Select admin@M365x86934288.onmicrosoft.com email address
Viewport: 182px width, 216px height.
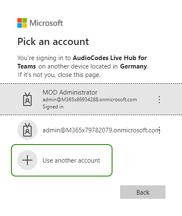(x=90, y=100)
